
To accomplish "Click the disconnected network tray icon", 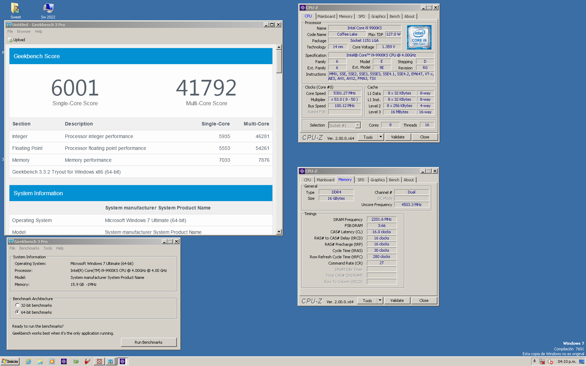I will [542, 361].
